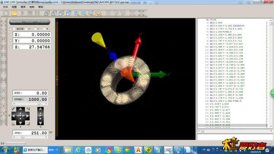Jog Y axis down with the bottom arrow
Viewport: 274px width, 154px height.
tap(20, 123)
